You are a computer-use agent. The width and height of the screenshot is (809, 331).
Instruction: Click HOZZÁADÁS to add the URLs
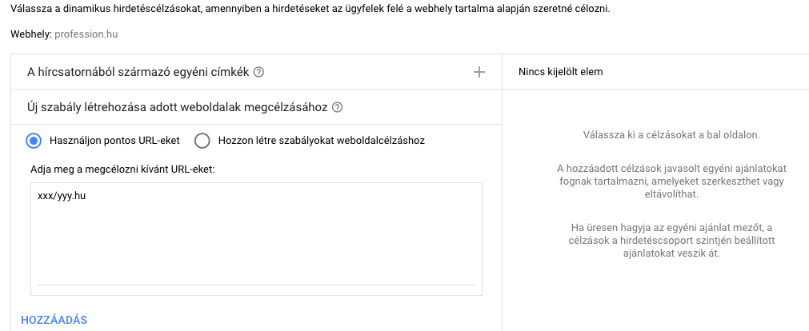click(54, 320)
